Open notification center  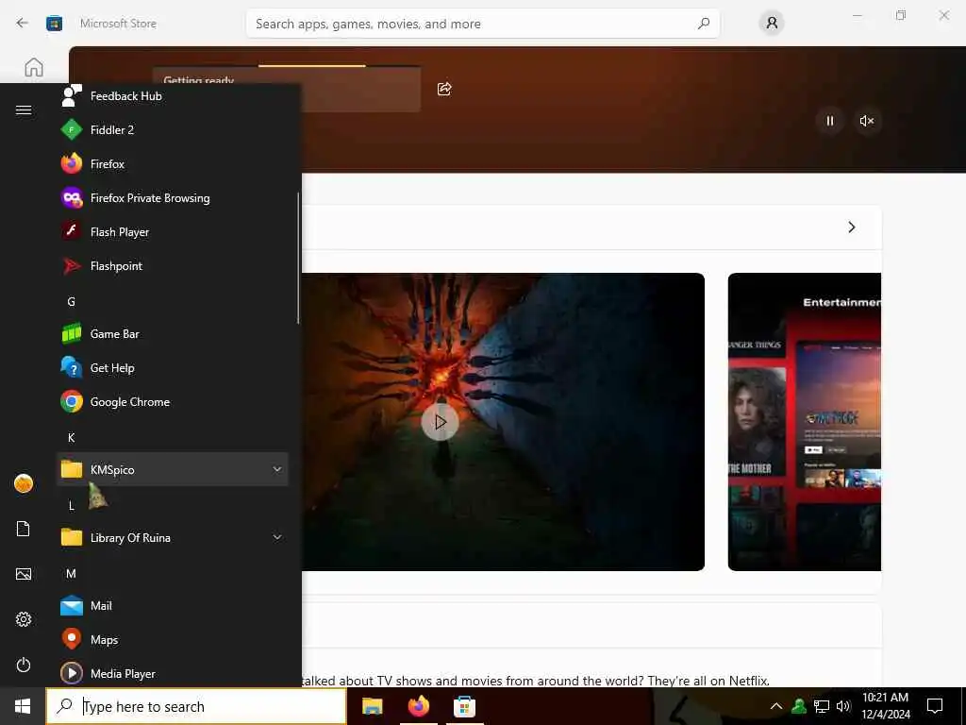[935, 706]
